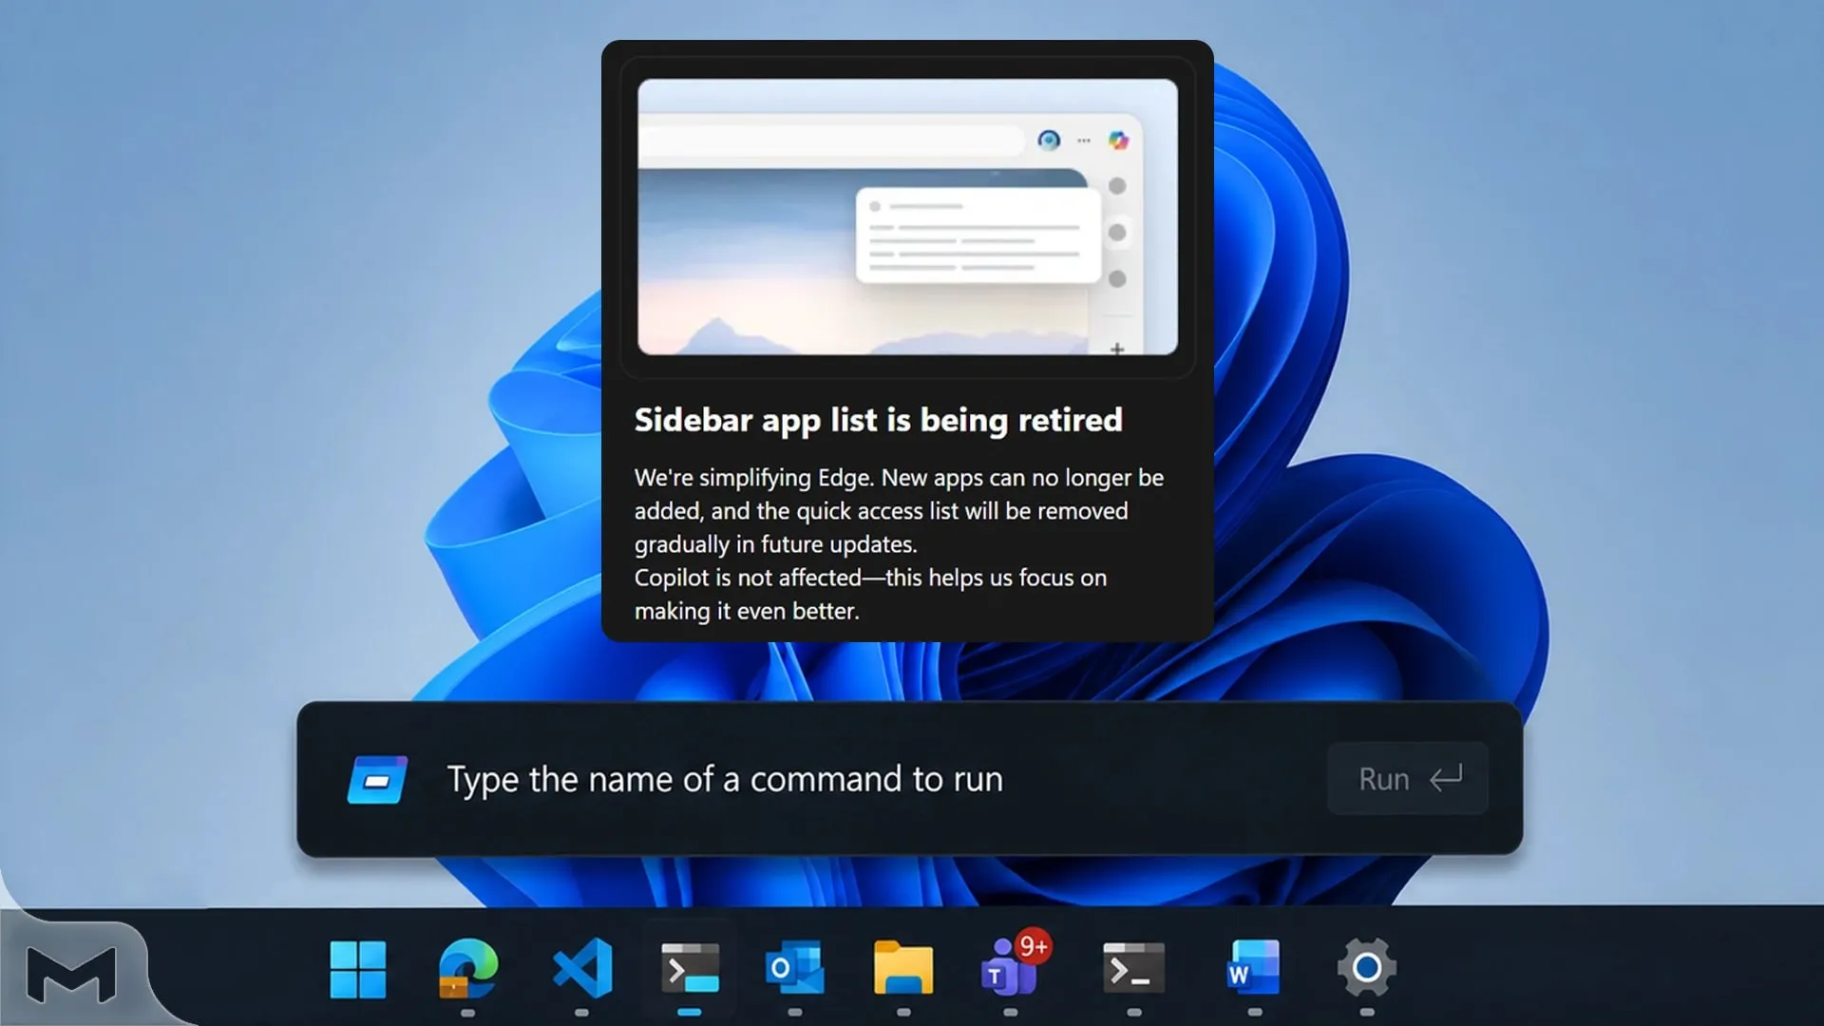Screen dimensions: 1824x1026
Task: Switch to the active Terminal taskbar icon
Action: tap(690, 969)
